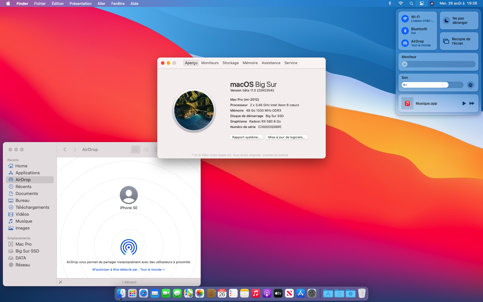This screenshot has height=302, width=483.
Task: Open M'autoriser à être détecté par dropdown
Action: [x=129, y=270]
